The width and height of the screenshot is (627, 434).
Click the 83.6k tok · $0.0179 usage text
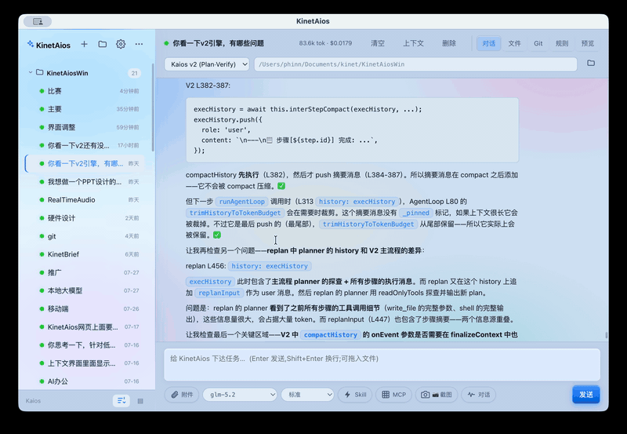(325, 43)
